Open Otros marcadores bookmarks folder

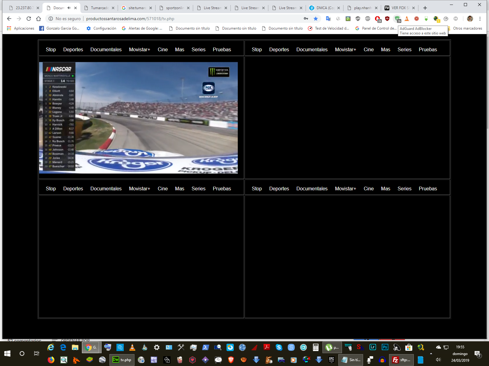point(467,28)
